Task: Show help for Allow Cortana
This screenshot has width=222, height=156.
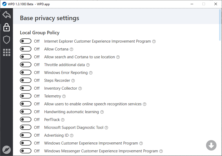Action: [71, 49]
